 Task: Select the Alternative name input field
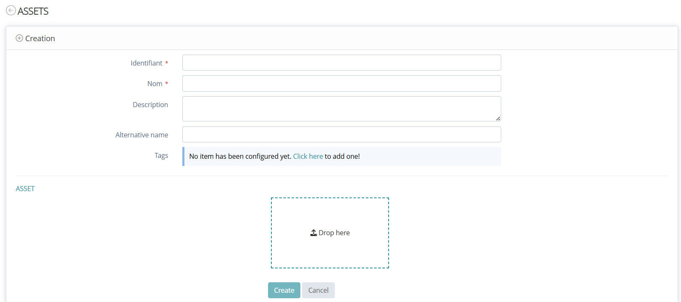(341, 134)
